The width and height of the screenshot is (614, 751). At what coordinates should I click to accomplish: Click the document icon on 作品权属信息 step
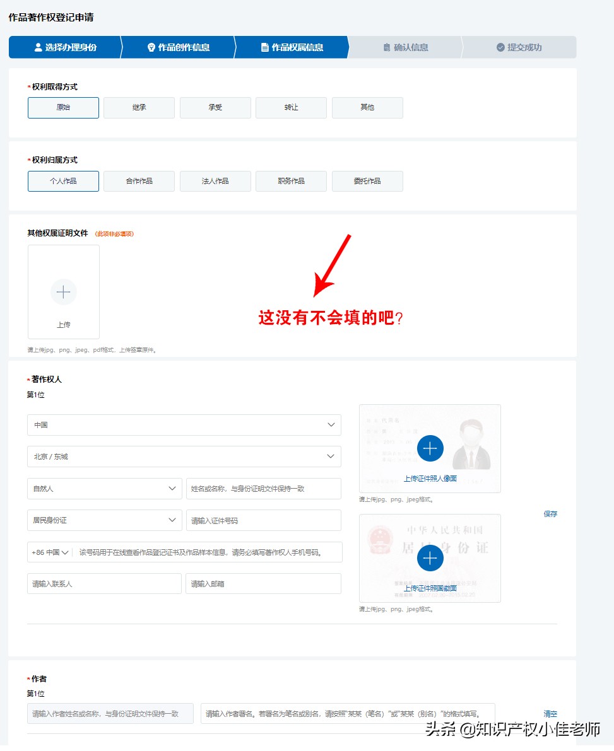coord(264,47)
